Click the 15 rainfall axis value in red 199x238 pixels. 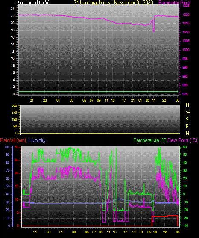point(17,187)
